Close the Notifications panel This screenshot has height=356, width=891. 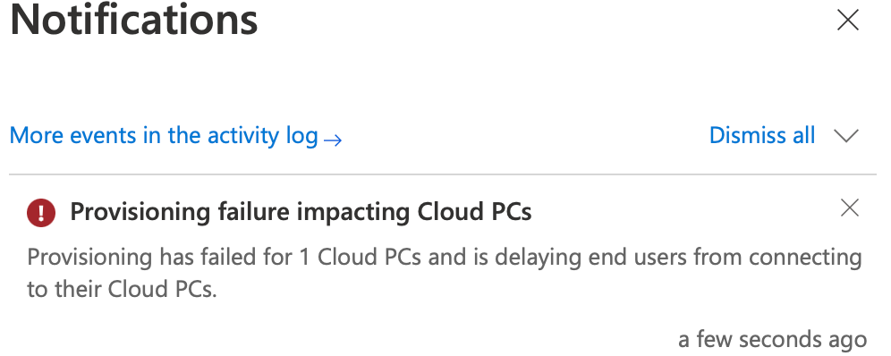point(848,21)
